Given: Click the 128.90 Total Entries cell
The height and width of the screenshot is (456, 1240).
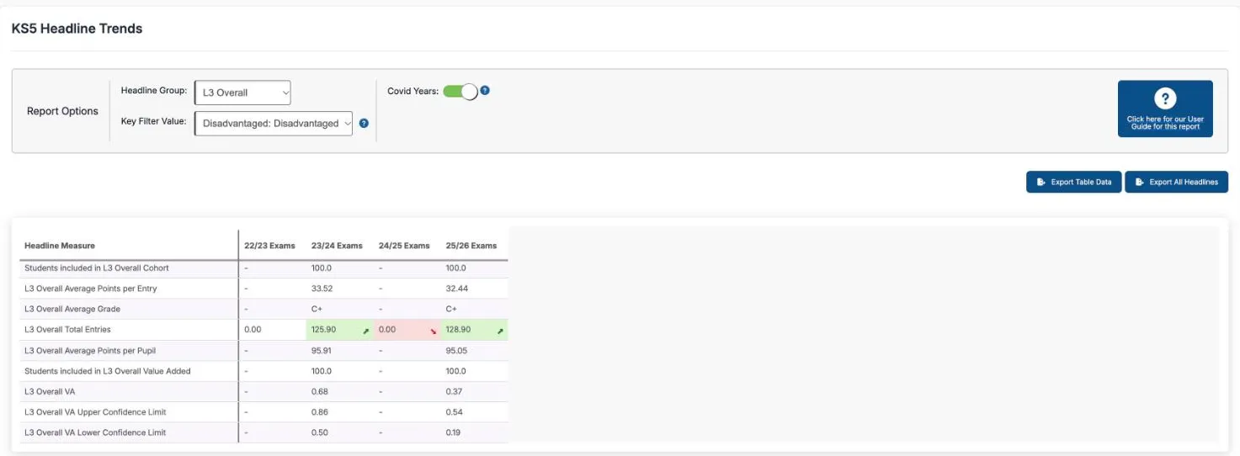Looking at the screenshot, I should pyautogui.click(x=474, y=330).
